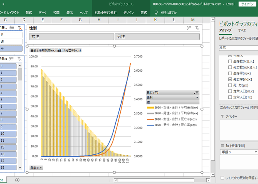
Task: Clear the filter on the date slicer containing 月
Action: coord(20,27)
